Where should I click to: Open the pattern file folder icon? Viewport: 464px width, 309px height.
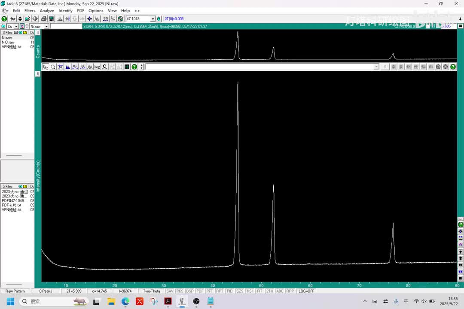coord(27,18)
